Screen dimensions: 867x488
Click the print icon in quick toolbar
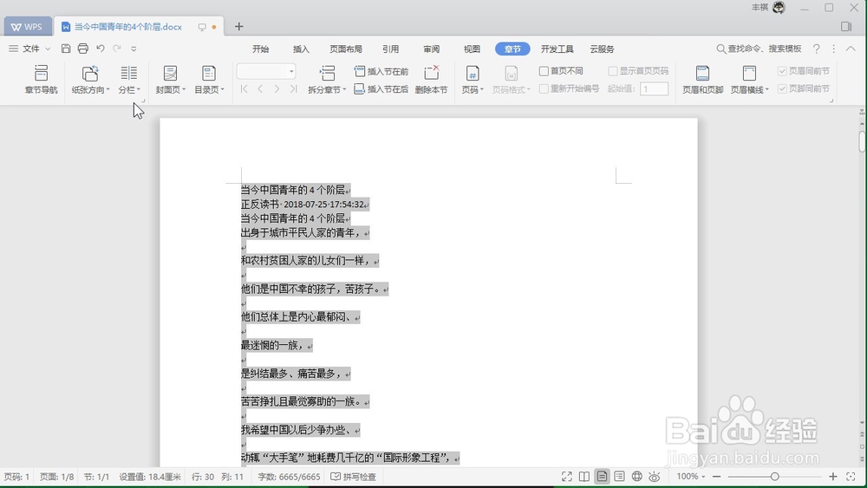pos(83,49)
